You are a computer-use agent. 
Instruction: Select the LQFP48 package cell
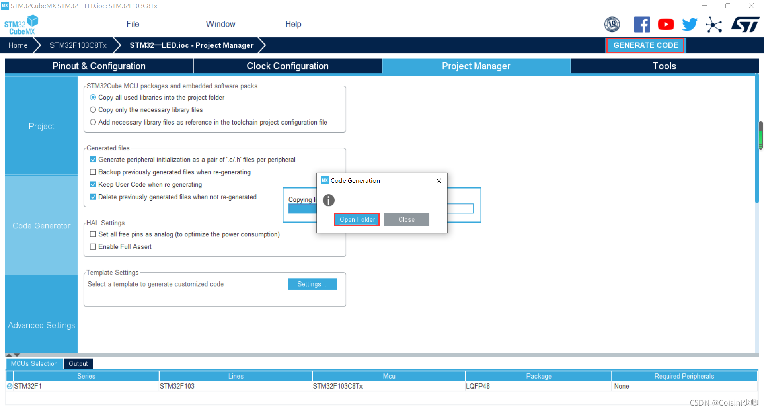click(538, 386)
